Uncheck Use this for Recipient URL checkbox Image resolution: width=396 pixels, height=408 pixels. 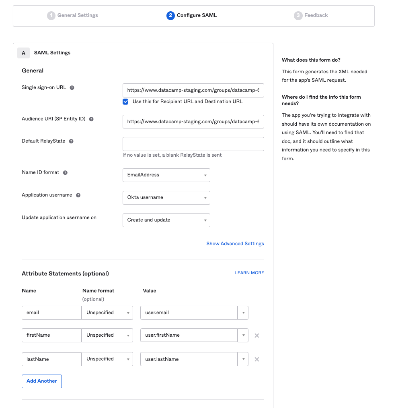126,101
